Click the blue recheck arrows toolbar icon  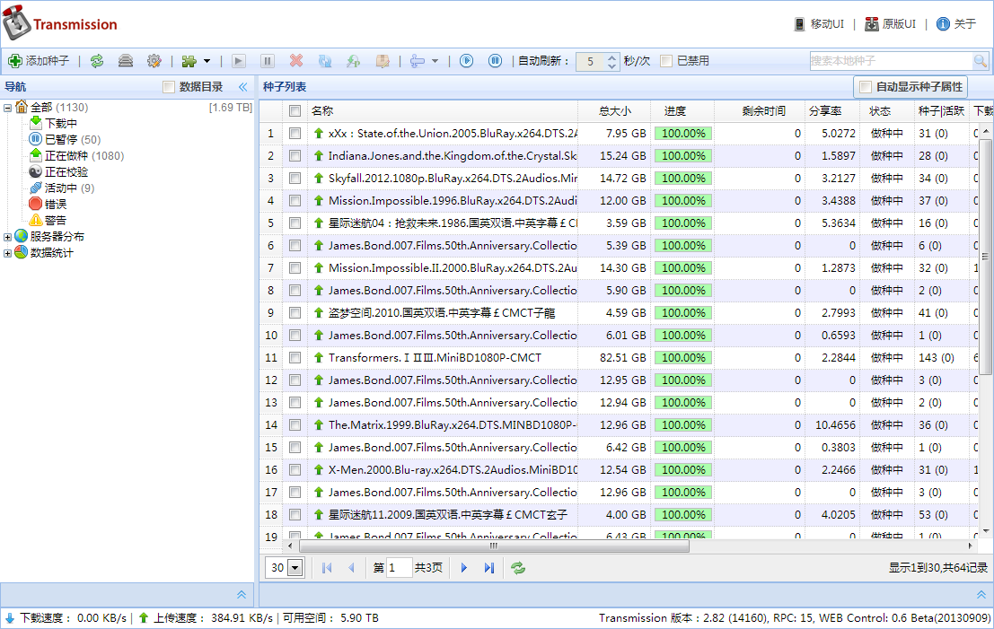(324, 61)
